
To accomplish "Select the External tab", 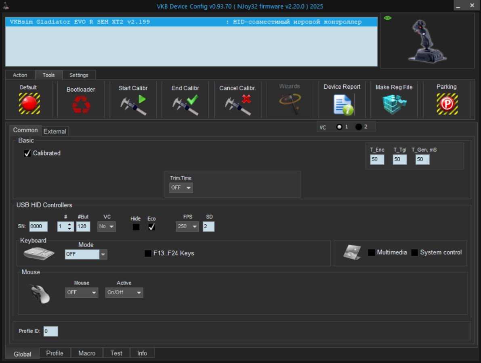I will pyautogui.click(x=55, y=131).
